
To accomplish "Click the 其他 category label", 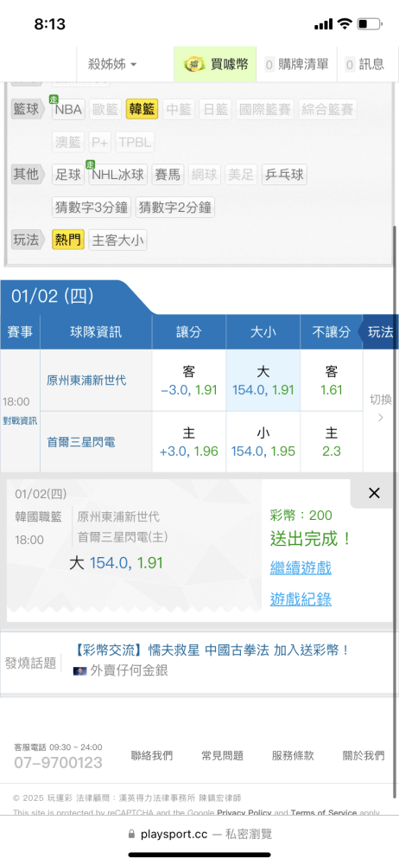I will (28, 175).
